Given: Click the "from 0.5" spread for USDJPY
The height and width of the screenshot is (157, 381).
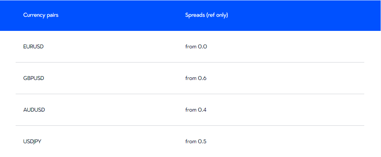Looking at the screenshot, I should tap(196, 141).
